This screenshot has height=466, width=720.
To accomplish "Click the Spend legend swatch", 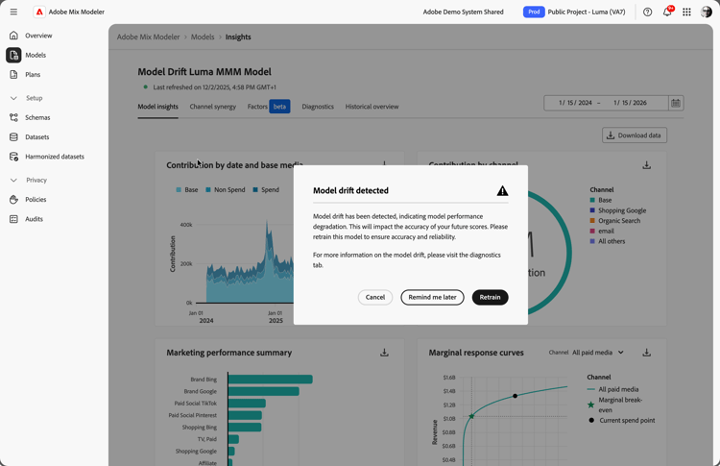I will pos(255,190).
